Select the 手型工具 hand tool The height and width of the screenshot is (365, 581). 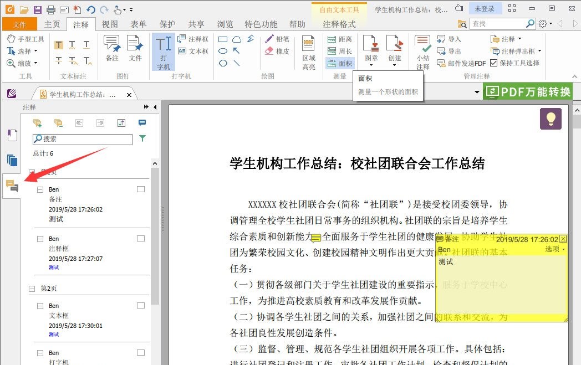[26, 38]
